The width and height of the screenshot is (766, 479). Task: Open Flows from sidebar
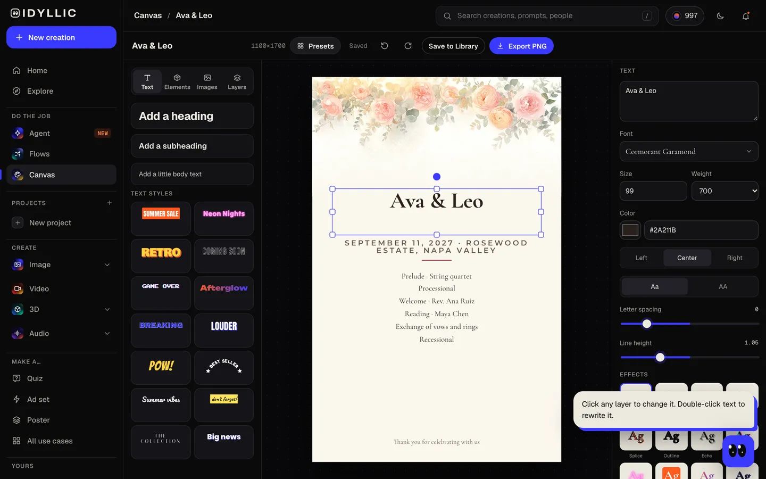pyautogui.click(x=61, y=154)
